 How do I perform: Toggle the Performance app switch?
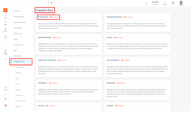[54, 37]
